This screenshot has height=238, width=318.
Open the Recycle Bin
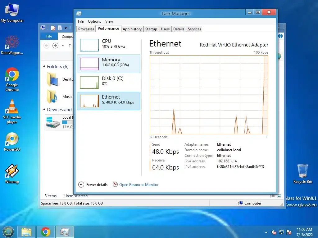point(302,174)
